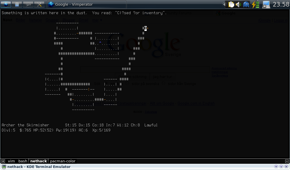Click the whiteboard launcher next to the tools icon
290x170 pixels.
pos(28,4)
